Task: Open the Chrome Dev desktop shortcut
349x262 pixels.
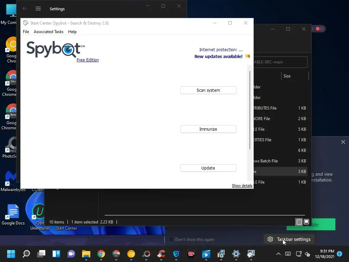Action: point(9,83)
